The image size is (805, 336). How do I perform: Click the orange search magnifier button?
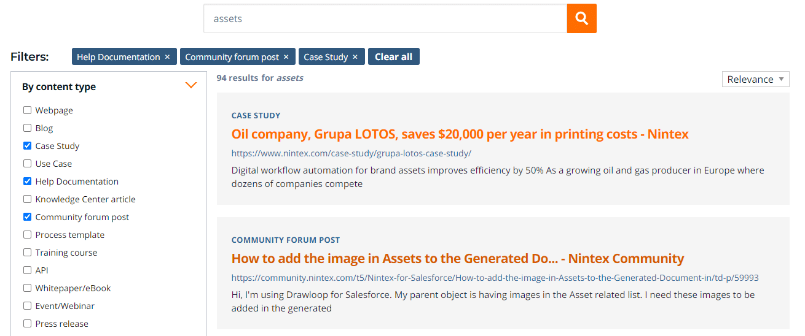pos(581,18)
